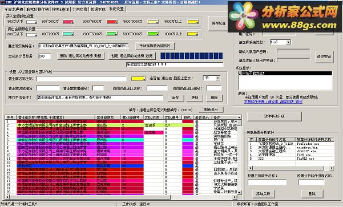This screenshot has height=207, width=343.
Task: Pick cyan sell color for 800~2000万
Action: [x=68, y=34]
